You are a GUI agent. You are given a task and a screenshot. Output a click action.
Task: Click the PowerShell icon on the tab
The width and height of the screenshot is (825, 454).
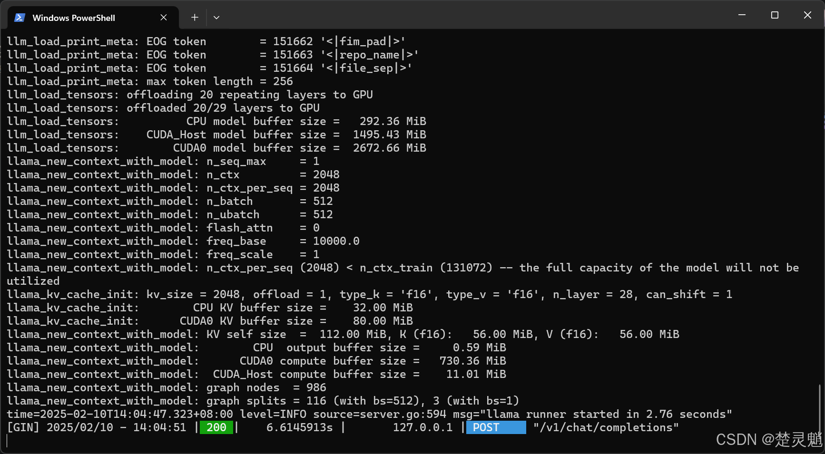click(20, 18)
